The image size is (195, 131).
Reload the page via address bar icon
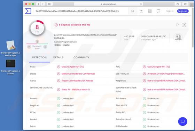[141, 4]
